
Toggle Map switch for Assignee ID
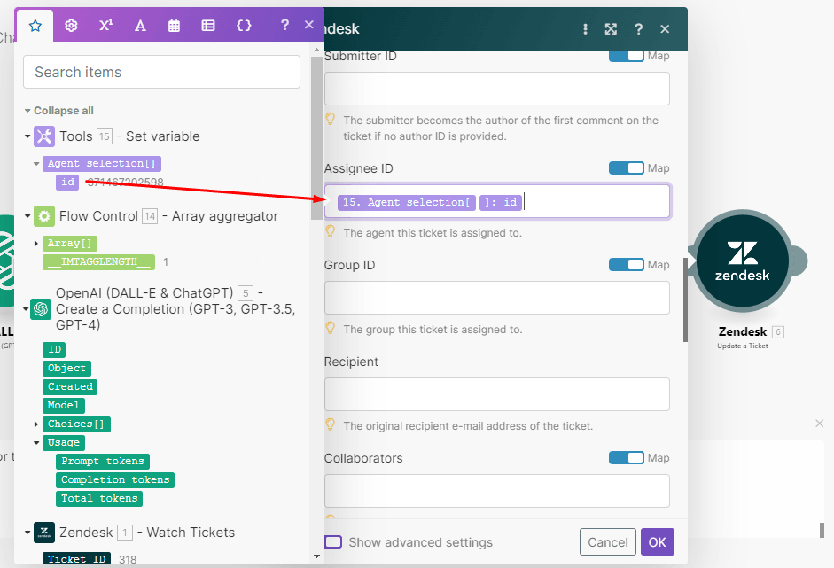pos(626,168)
